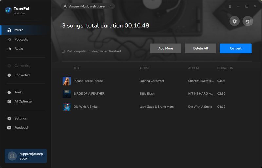Click the TunePat logo icon

point(9,10)
